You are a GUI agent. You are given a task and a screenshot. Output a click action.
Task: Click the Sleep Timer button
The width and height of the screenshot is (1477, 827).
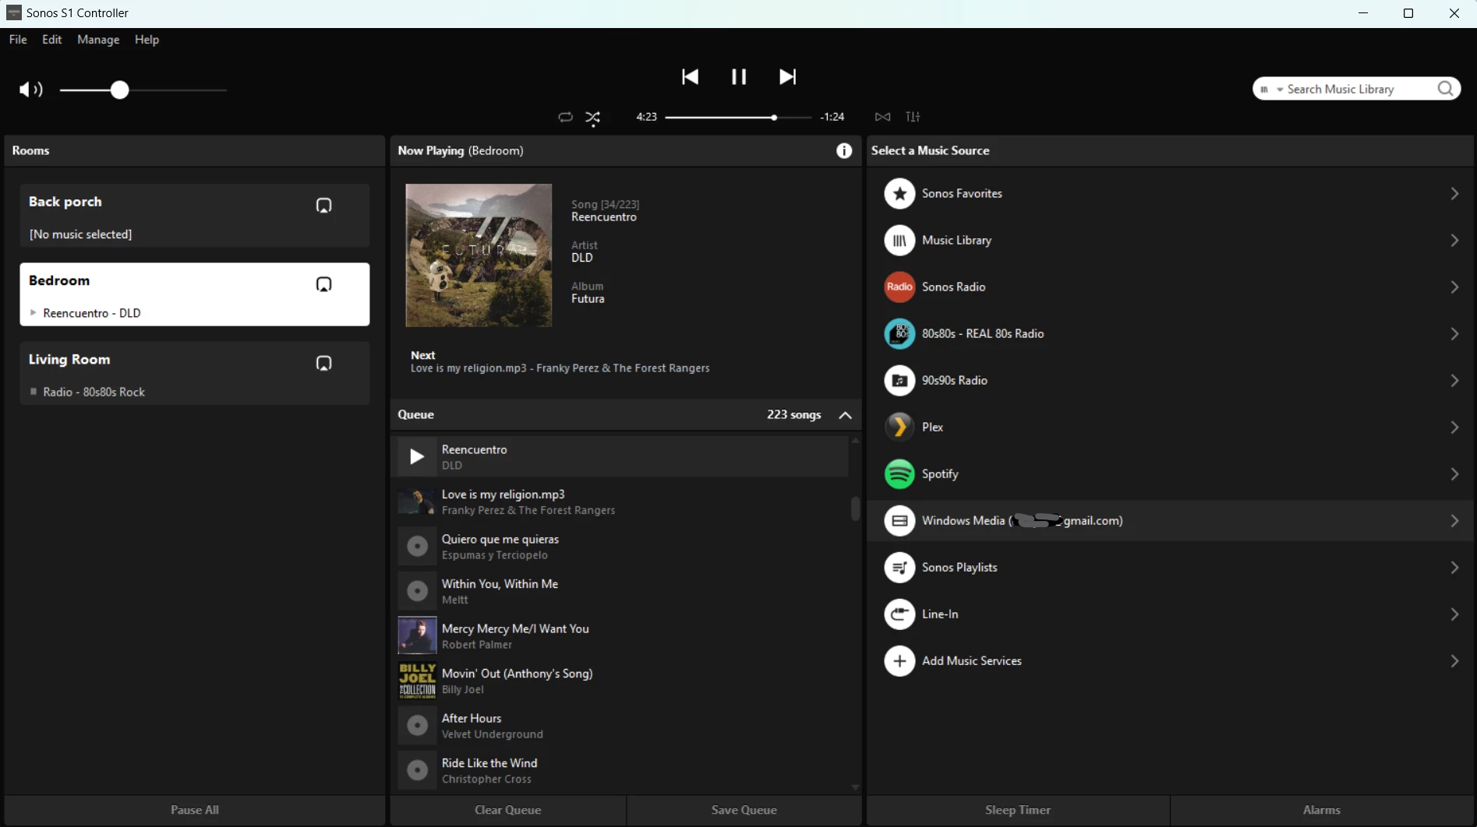click(1018, 810)
